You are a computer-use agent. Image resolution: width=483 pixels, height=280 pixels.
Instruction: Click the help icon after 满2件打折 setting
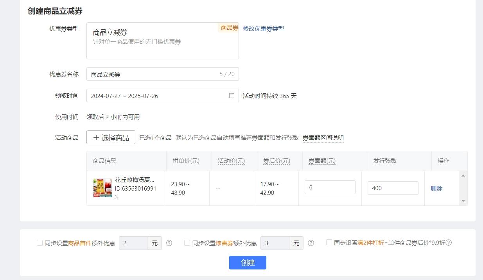(449, 243)
